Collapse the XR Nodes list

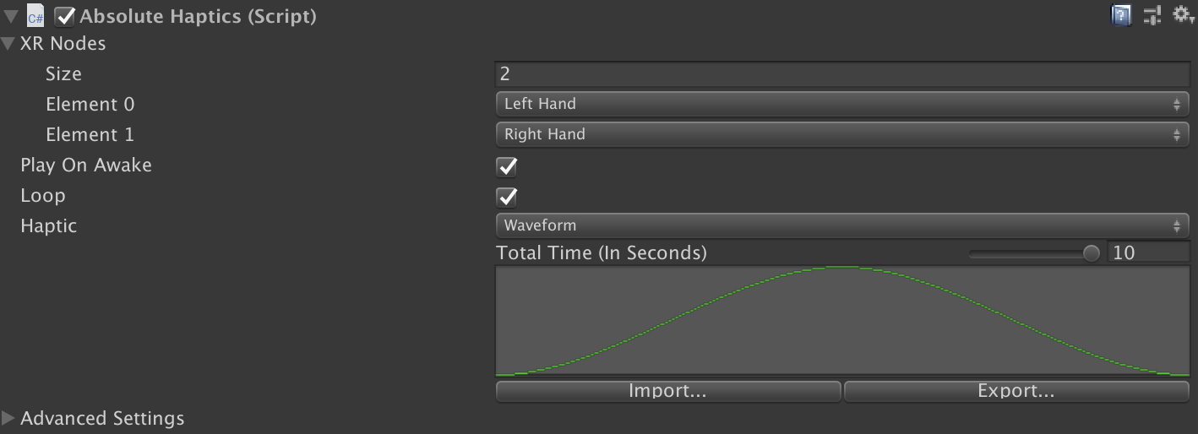click(x=8, y=44)
